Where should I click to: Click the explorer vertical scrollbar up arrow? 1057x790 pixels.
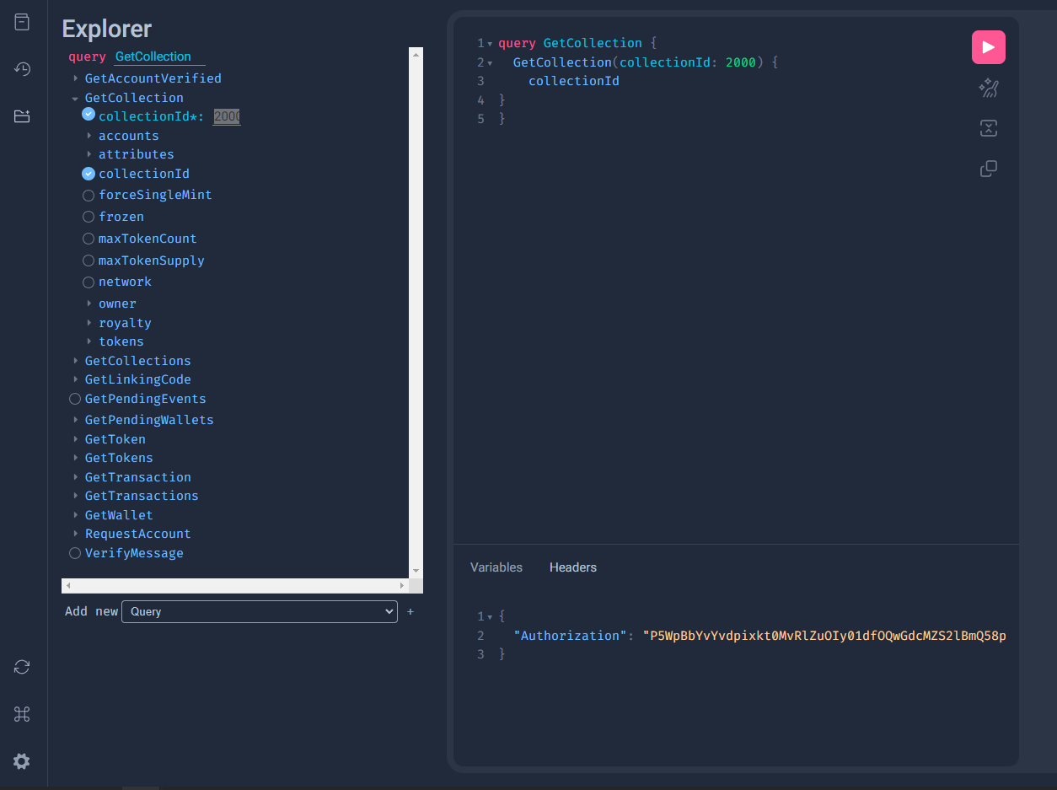tap(416, 53)
